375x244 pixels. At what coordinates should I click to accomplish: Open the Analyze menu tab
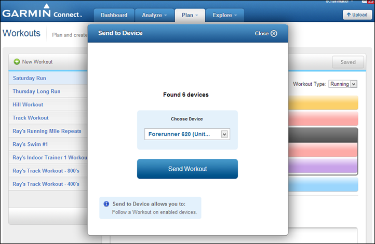coord(154,15)
